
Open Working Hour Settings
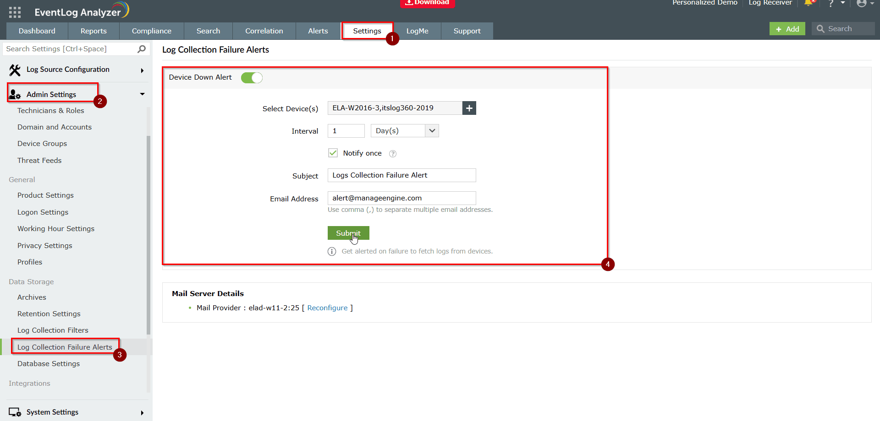(56, 229)
